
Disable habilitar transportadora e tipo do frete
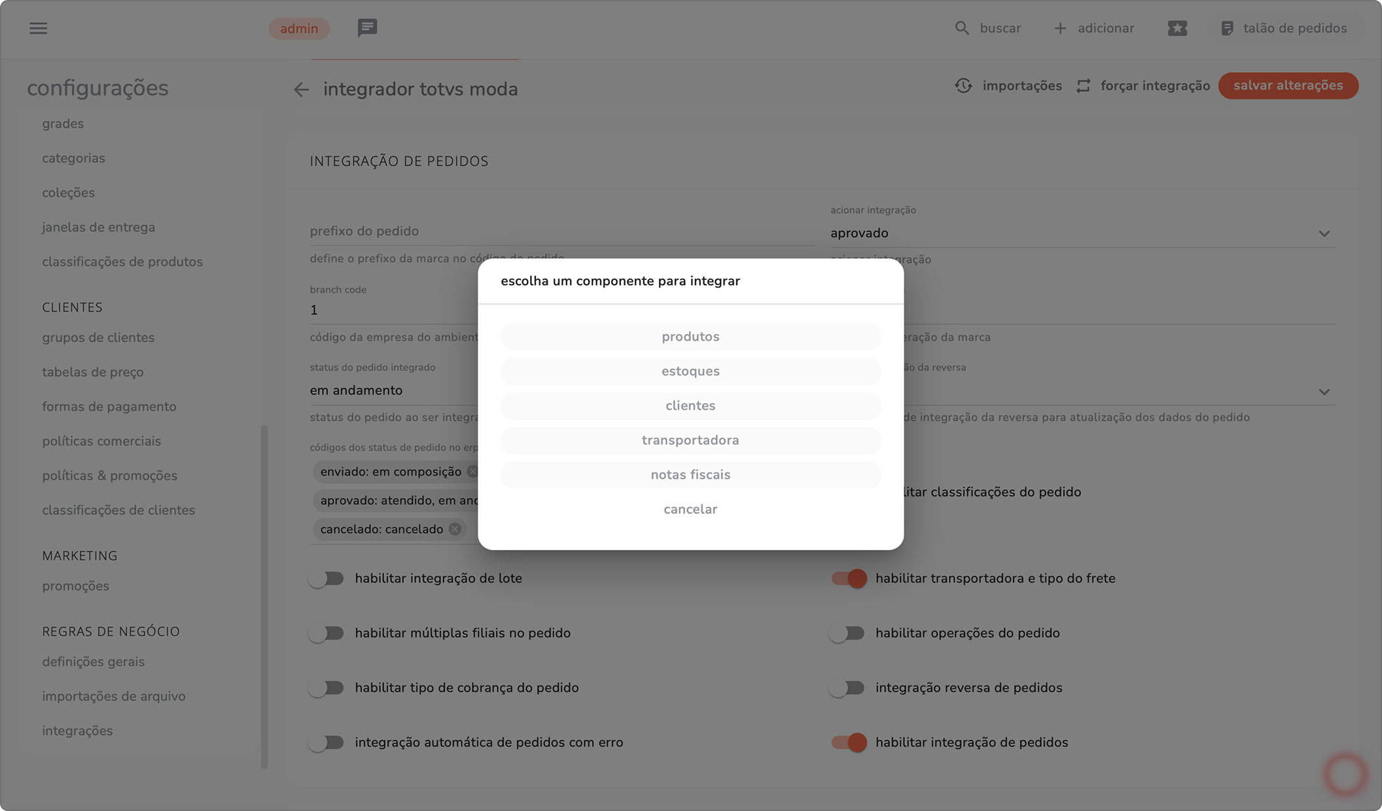pyautogui.click(x=848, y=578)
